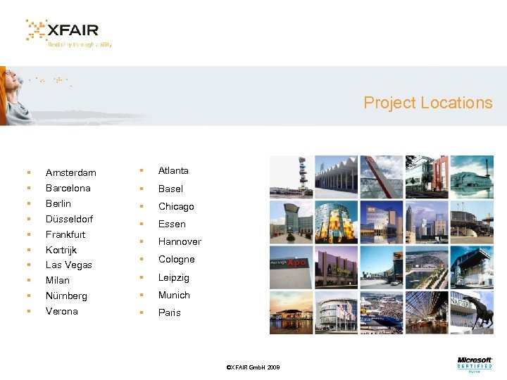Open the sunset waterfront building photo
The height and width of the screenshot is (380, 507).
(292, 312)
